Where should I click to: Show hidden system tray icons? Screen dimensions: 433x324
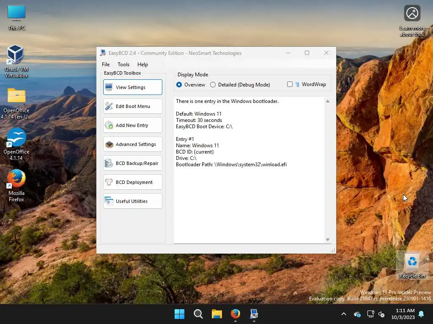tap(344, 314)
